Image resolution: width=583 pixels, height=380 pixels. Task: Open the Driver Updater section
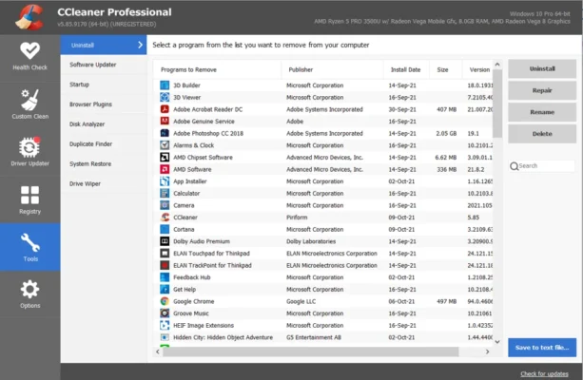tap(28, 153)
